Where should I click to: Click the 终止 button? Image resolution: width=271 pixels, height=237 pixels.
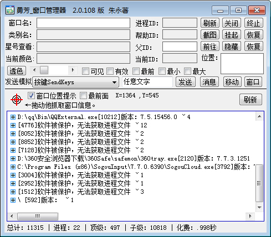click(x=254, y=23)
